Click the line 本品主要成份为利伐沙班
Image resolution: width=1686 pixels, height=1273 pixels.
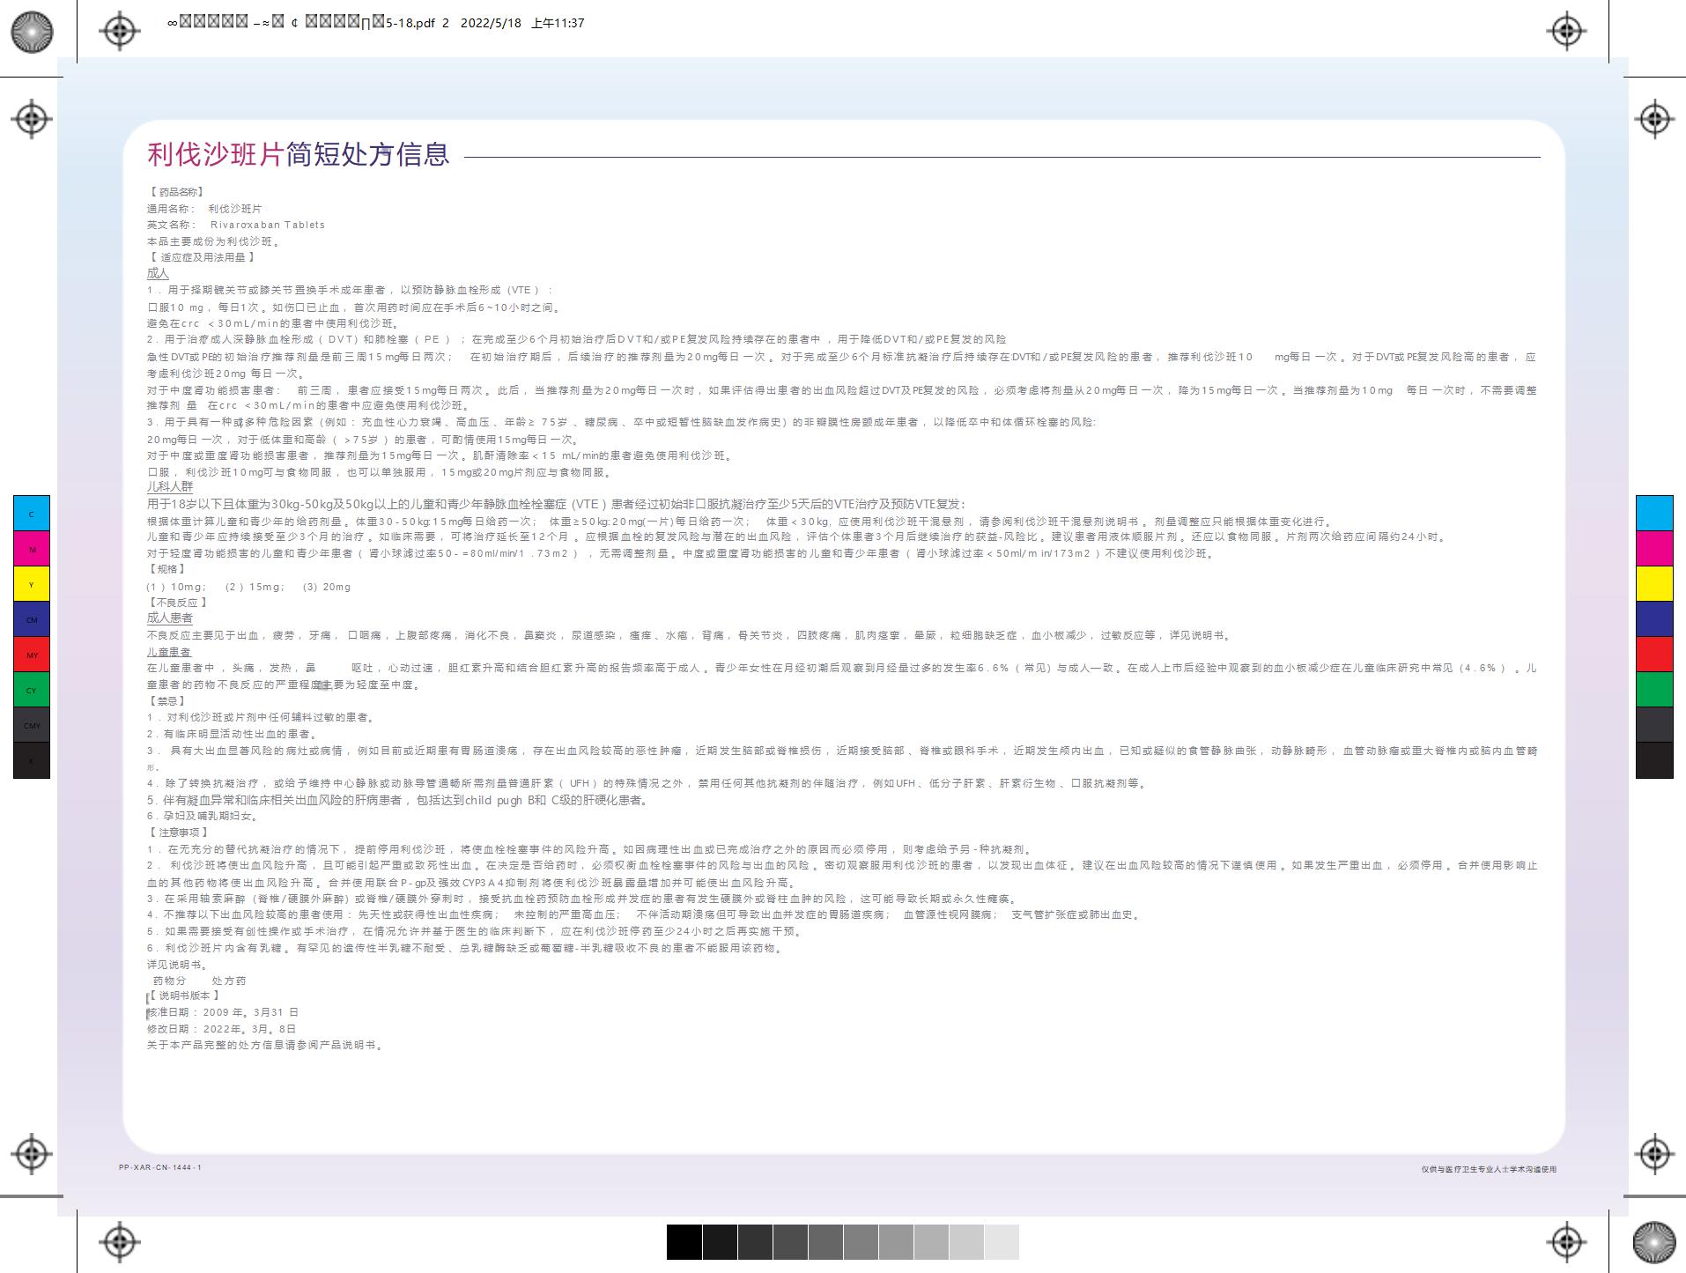pos(214,241)
